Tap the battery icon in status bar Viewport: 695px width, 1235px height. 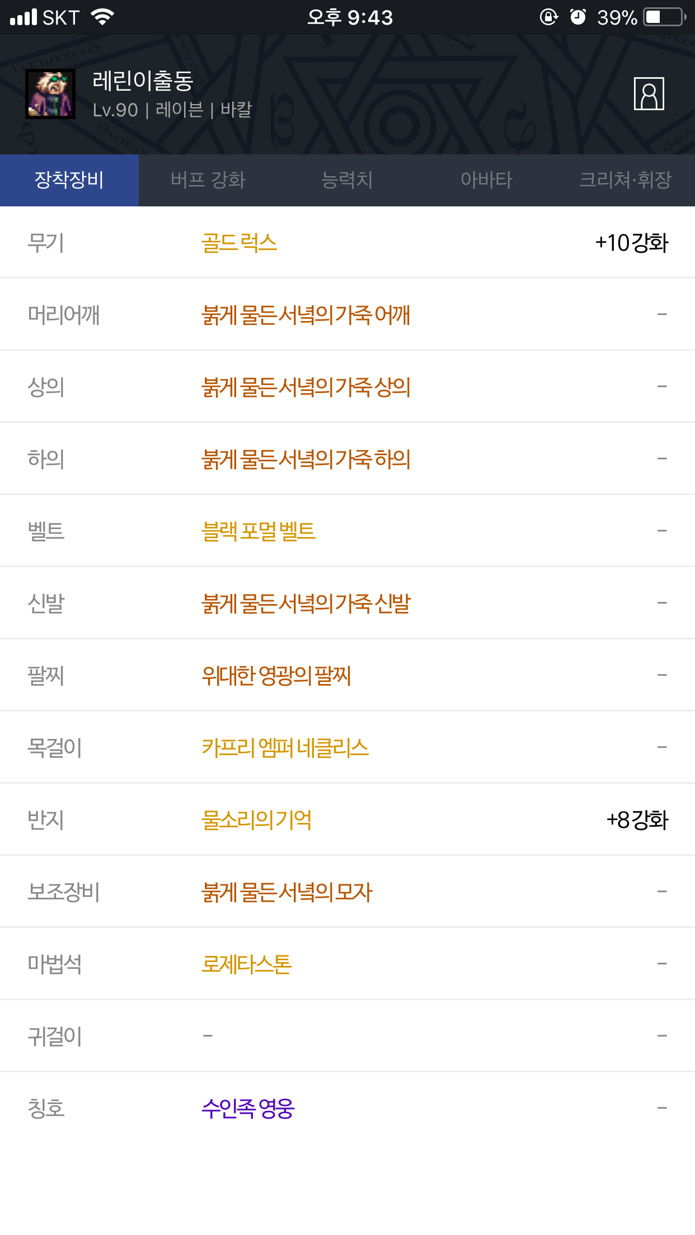[x=665, y=17]
